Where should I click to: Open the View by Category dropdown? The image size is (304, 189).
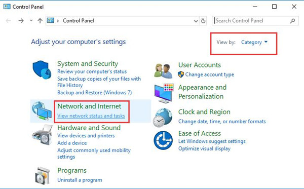pos(254,42)
